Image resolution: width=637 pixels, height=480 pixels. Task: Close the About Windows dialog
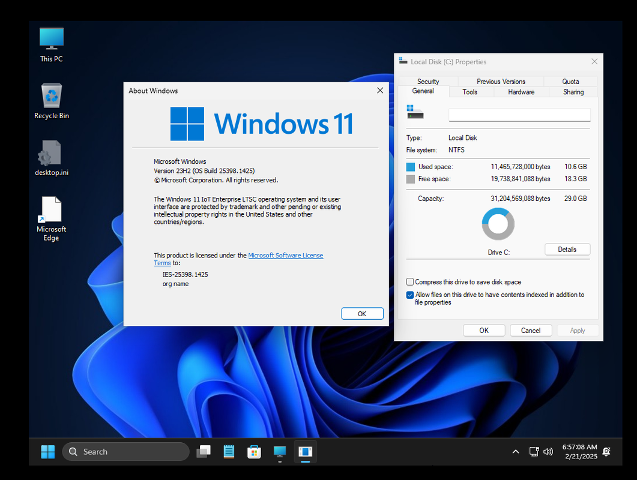coord(380,91)
